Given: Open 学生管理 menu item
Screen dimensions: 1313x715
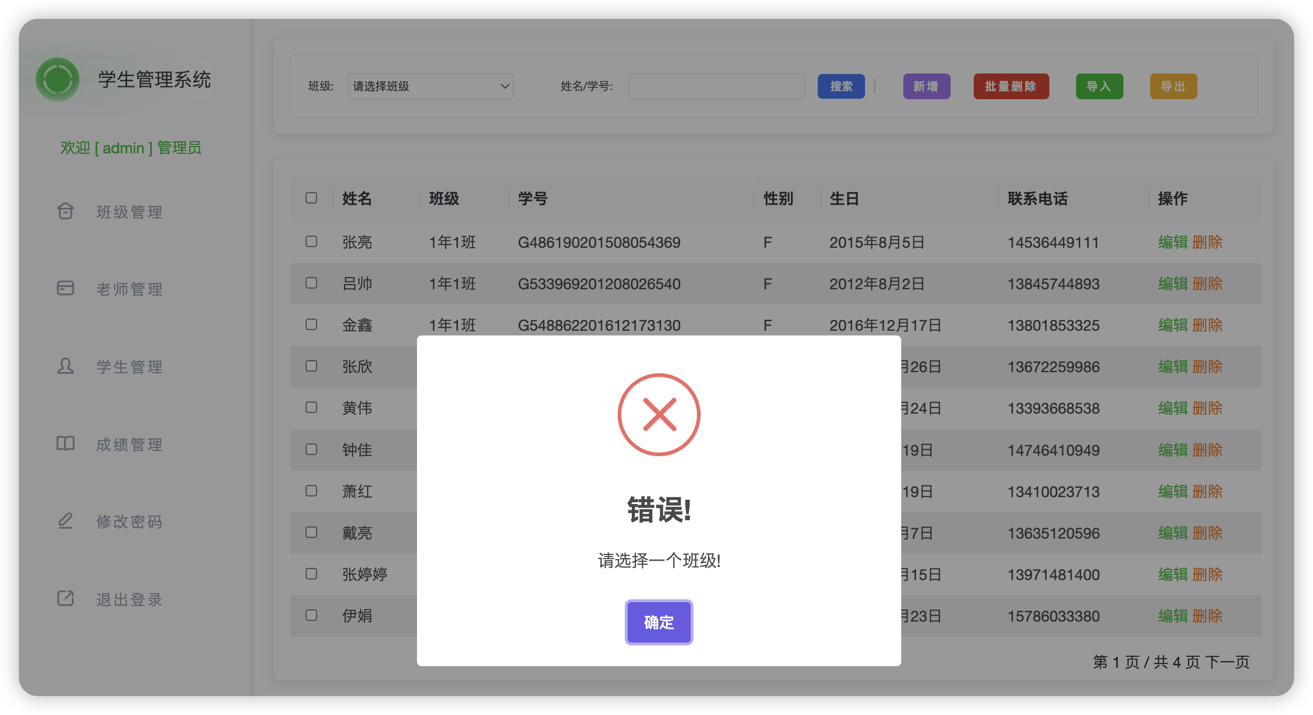Looking at the screenshot, I should 129,367.
